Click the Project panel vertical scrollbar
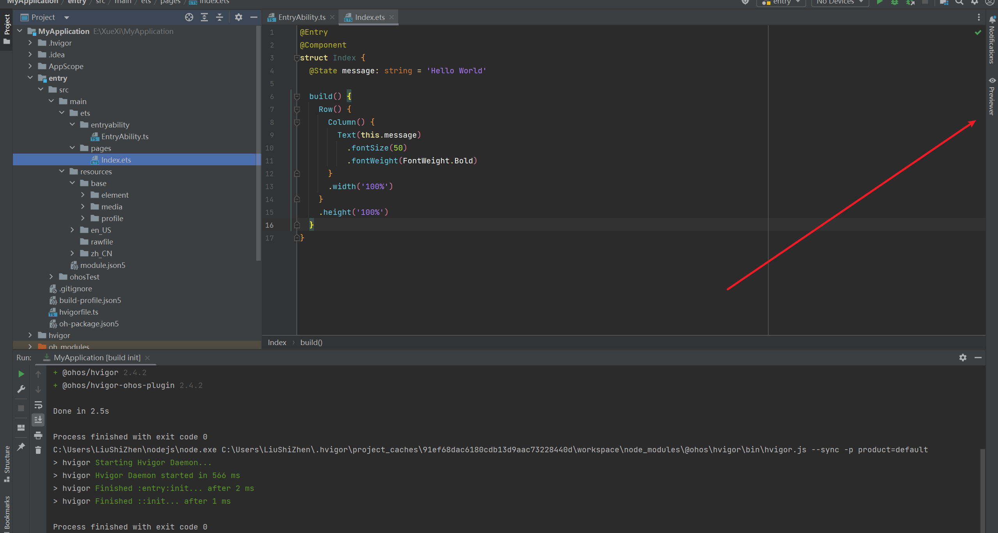998x533 pixels. tap(258, 143)
